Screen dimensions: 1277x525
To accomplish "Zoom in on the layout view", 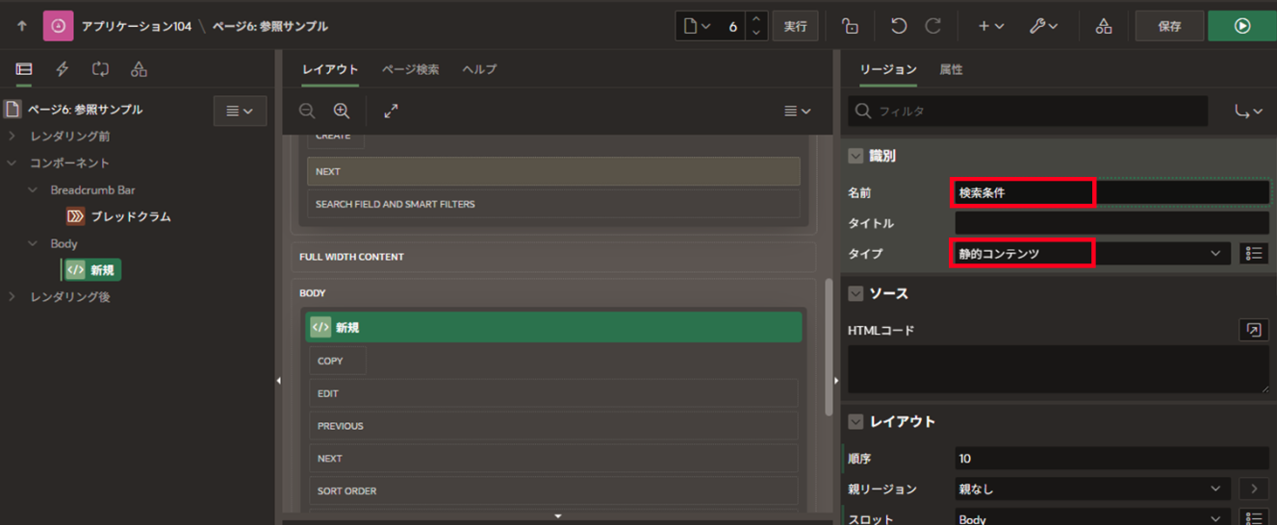I will pos(342,112).
